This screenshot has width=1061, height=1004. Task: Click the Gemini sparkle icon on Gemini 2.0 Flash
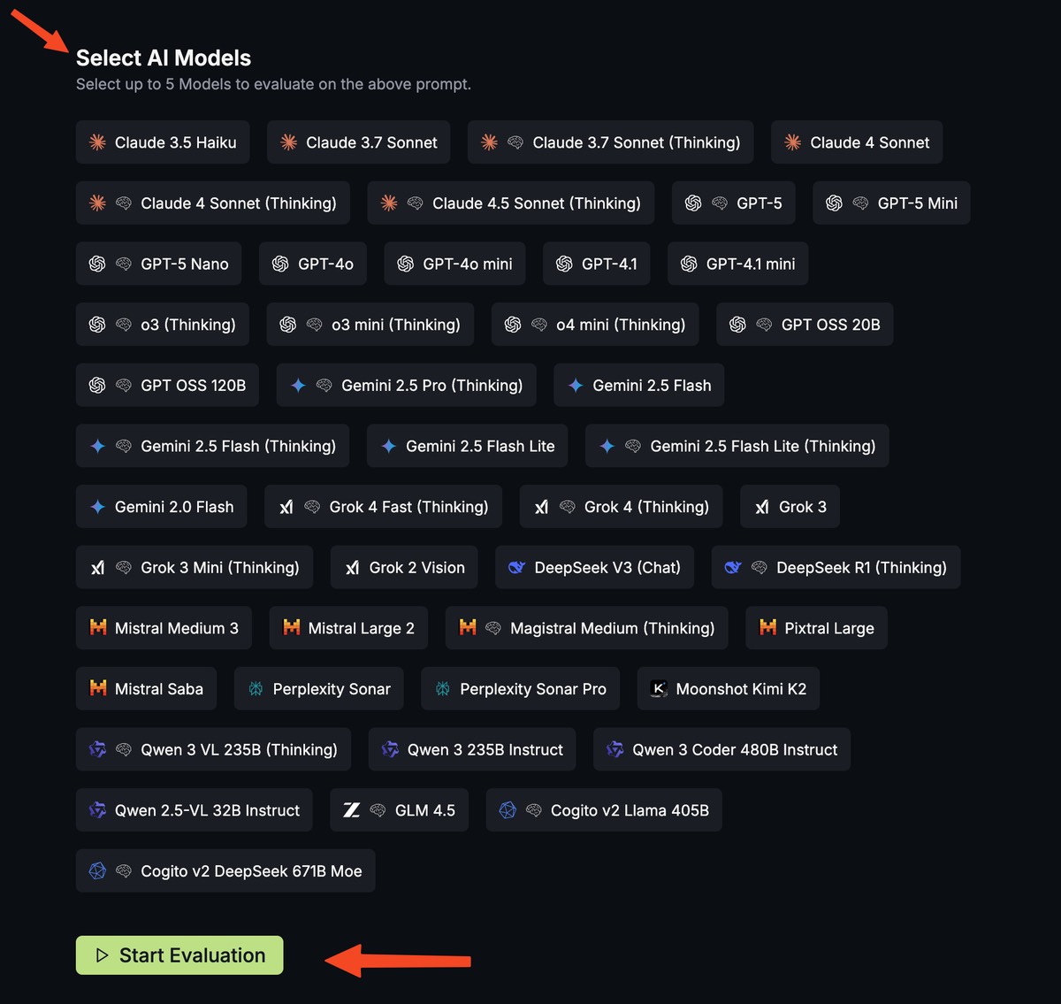[x=97, y=506]
